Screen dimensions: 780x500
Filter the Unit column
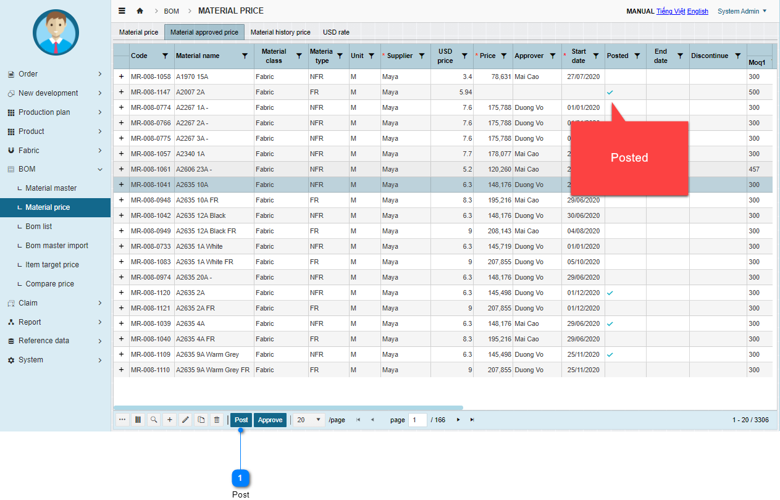pos(371,56)
